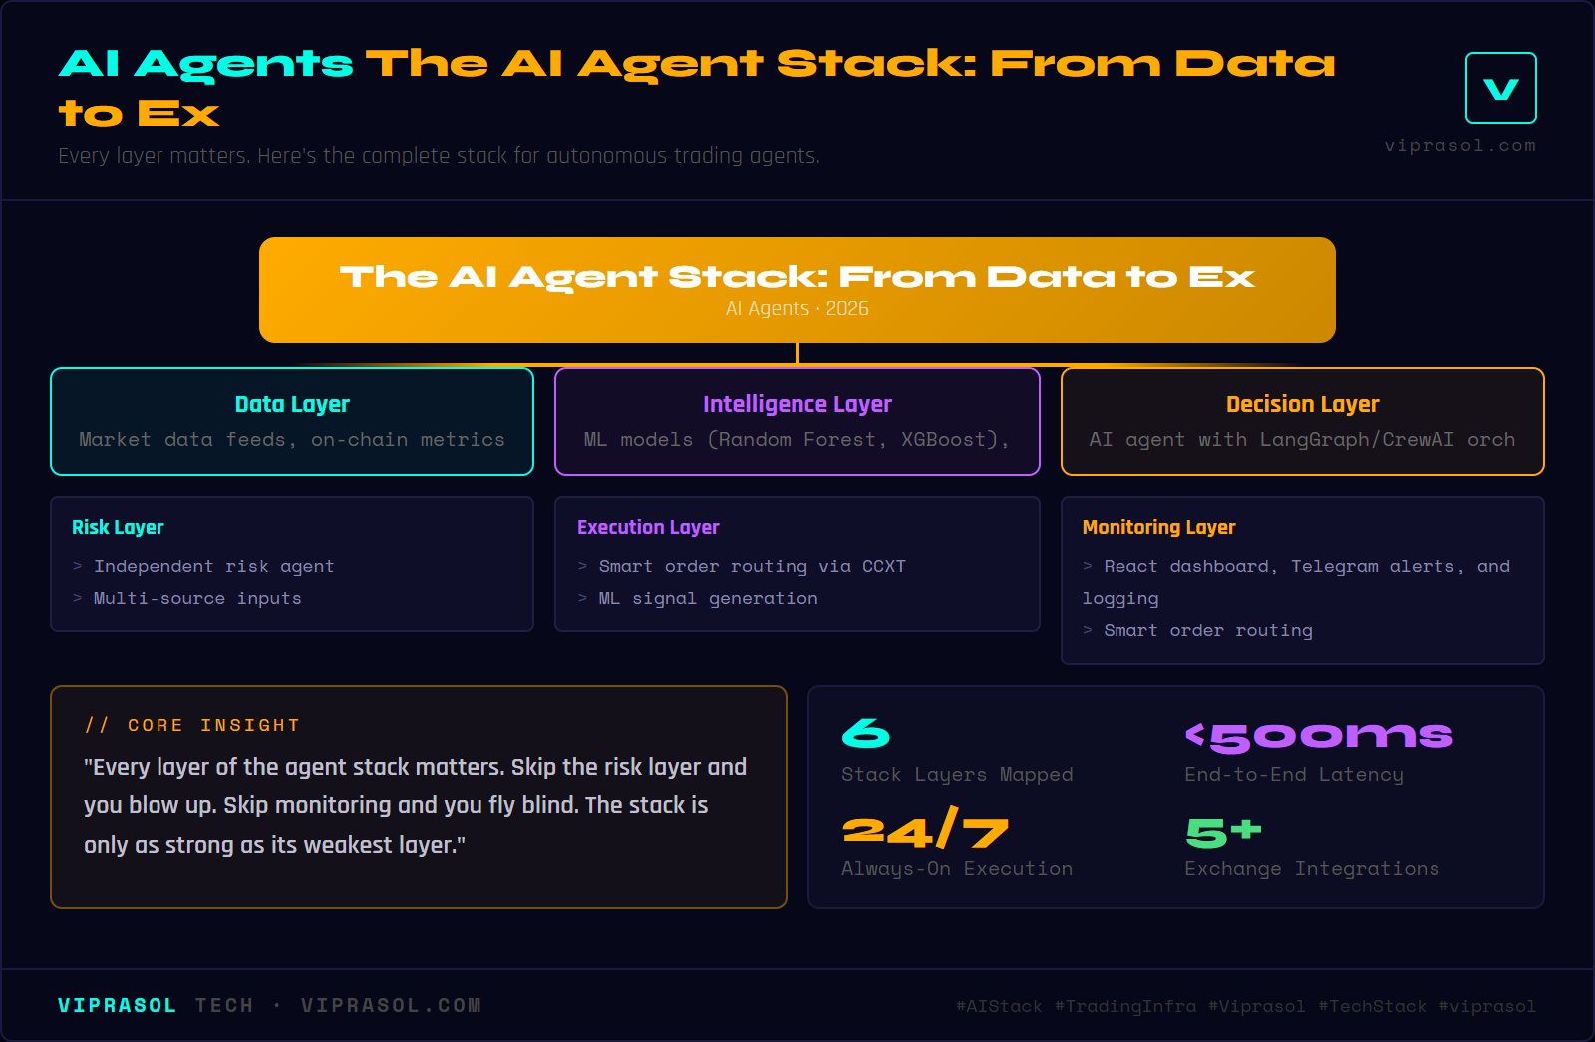The image size is (1595, 1042).
Task: Click the 'Independent risk agent' bullet
Action: point(213,567)
